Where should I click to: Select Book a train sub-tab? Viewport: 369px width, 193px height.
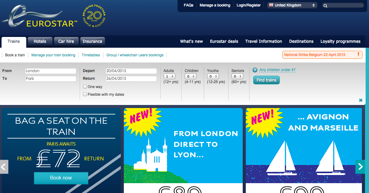15,55
